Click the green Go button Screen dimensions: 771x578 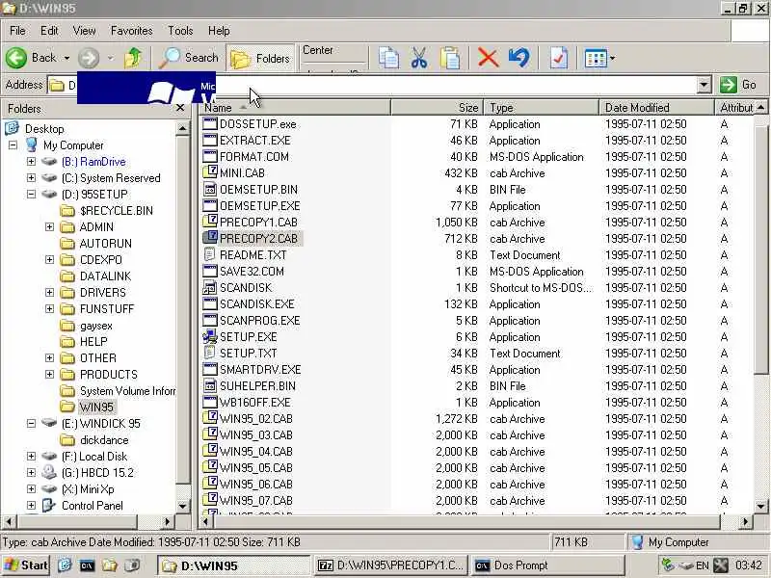tap(738, 85)
